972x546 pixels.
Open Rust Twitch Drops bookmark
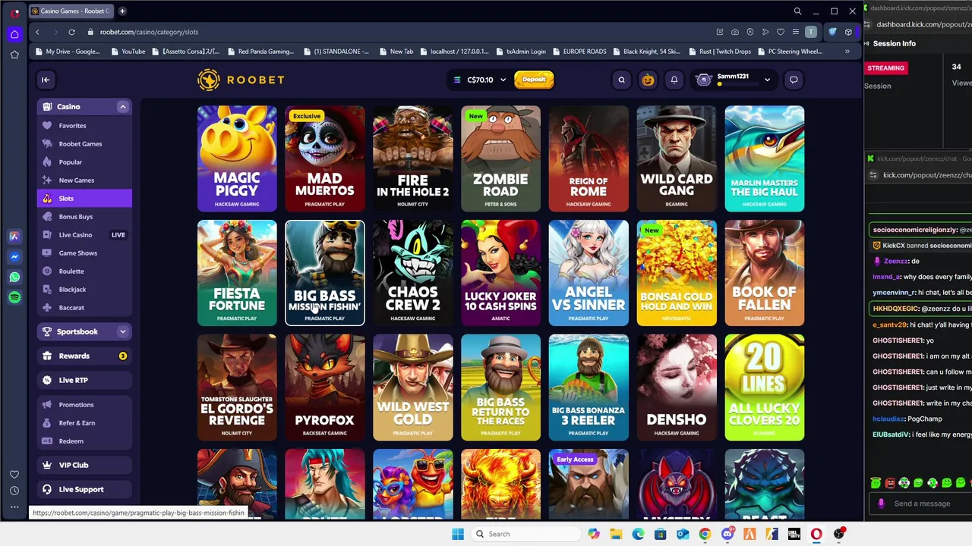[721, 52]
